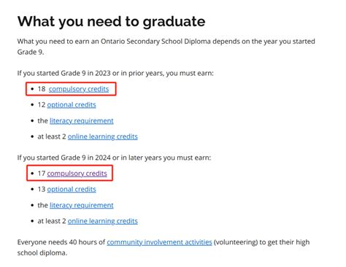Click the number 13 before optional credits
This screenshot has height=267, width=346.
[42, 189]
